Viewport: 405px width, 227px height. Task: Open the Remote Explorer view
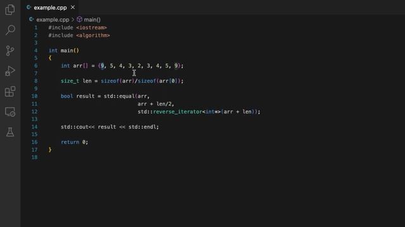(10, 112)
